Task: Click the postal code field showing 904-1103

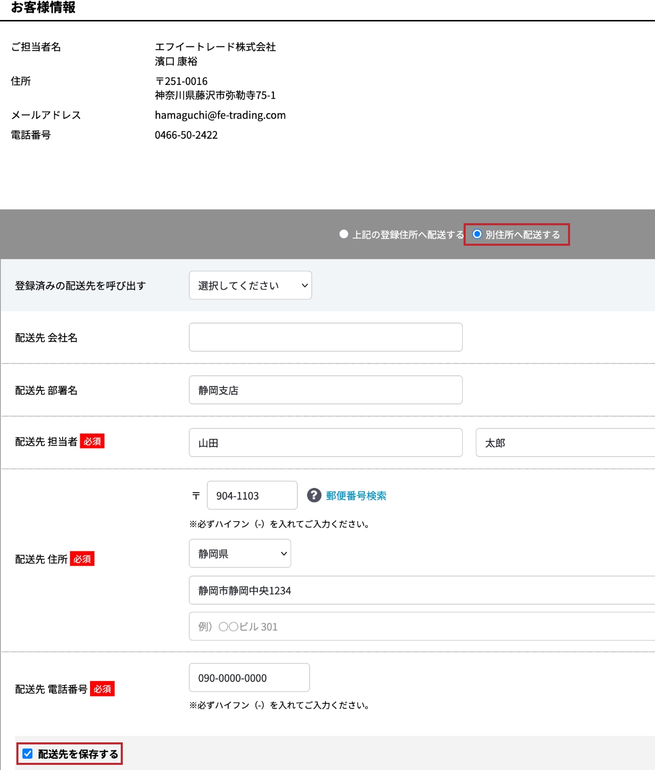Action: pyautogui.click(x=252, y=495)
